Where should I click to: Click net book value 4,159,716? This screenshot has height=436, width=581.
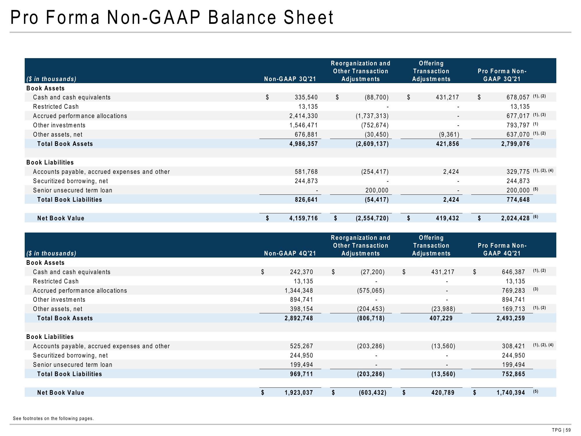click(x=304, y=218)
